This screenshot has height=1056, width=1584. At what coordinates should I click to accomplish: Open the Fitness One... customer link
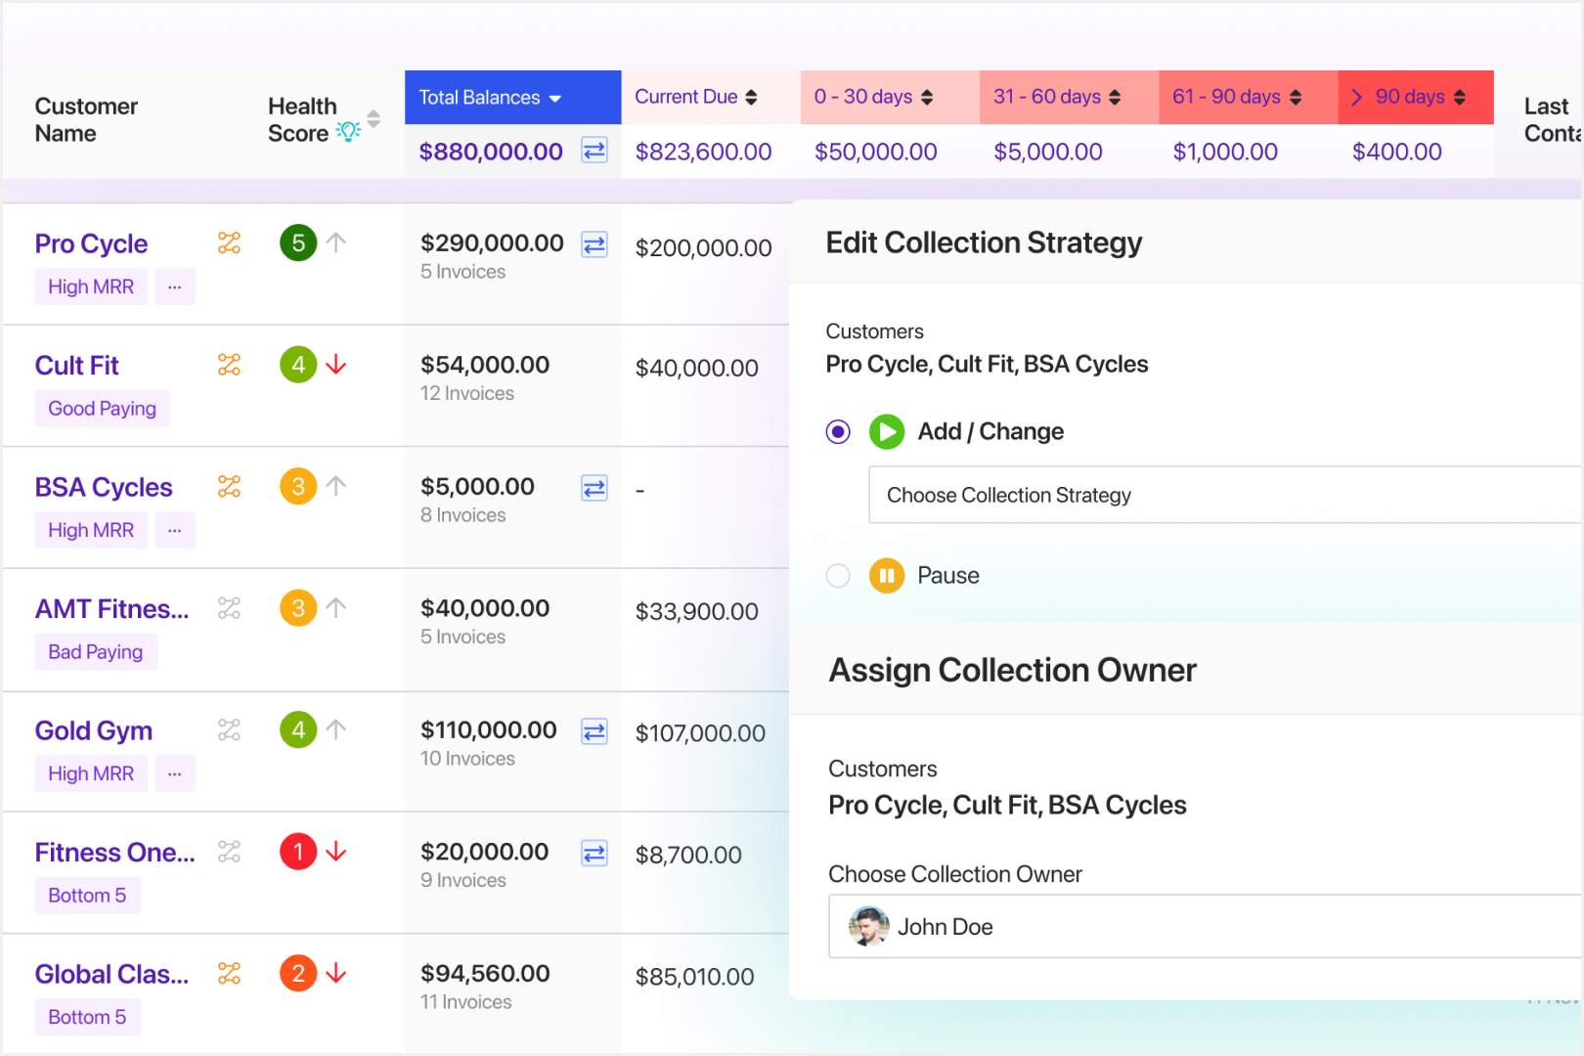pos(115,853)
